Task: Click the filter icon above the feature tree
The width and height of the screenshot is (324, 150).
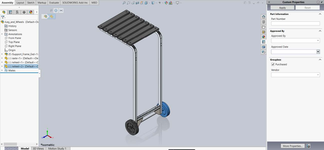Action: click(3, 17)
